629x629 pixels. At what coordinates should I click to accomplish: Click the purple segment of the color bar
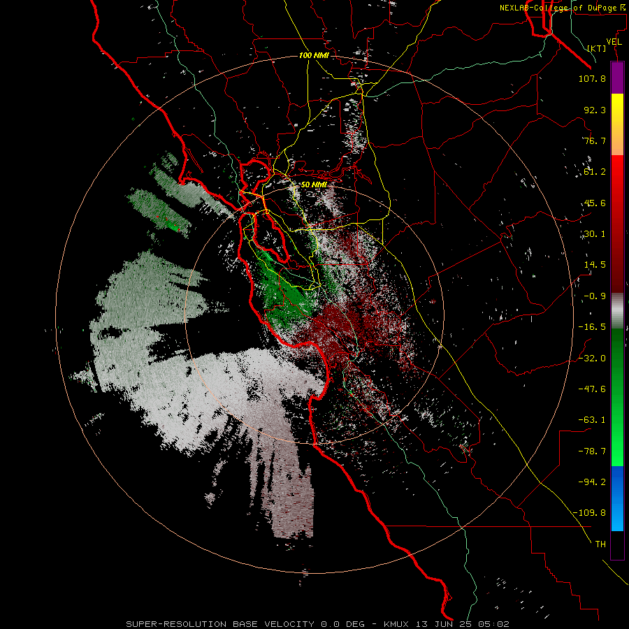[617, 78]
